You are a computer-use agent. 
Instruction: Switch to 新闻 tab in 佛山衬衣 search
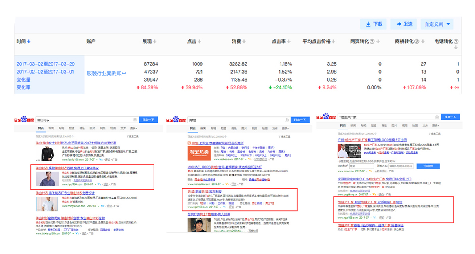[x=51, y=128]
